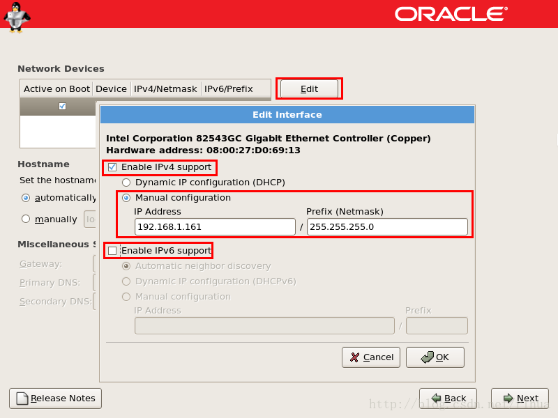Toggle Enable IPv4 support checkbox
558x418 pixels.
[112, 167]
